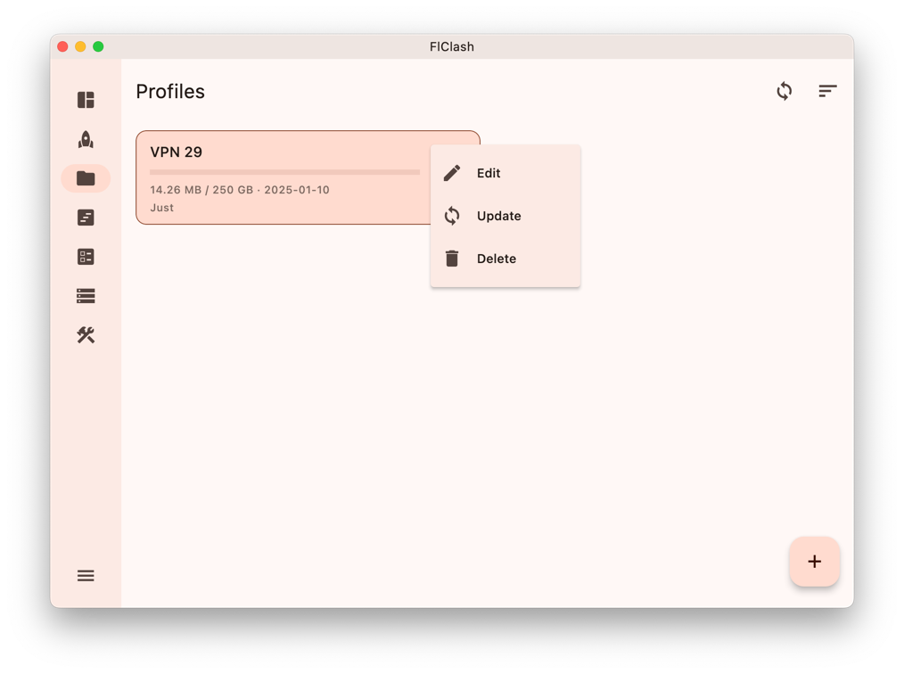Image resolution: width=904 pixels, height=674 pixels.
Task: Open the Logs icon in sidebar
Action: [x=86, y=218]
